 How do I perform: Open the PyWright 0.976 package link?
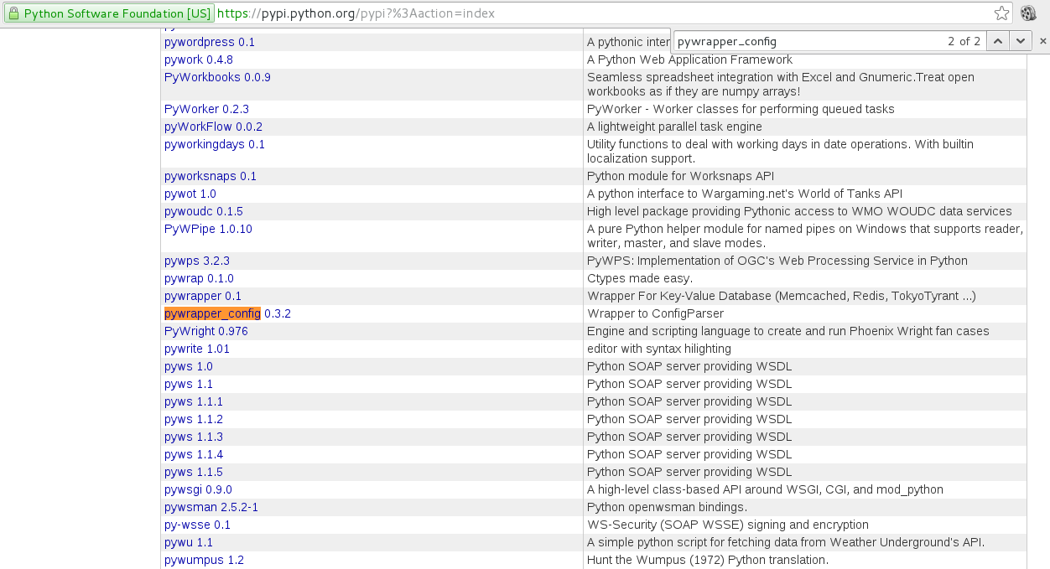click(205, 331)
